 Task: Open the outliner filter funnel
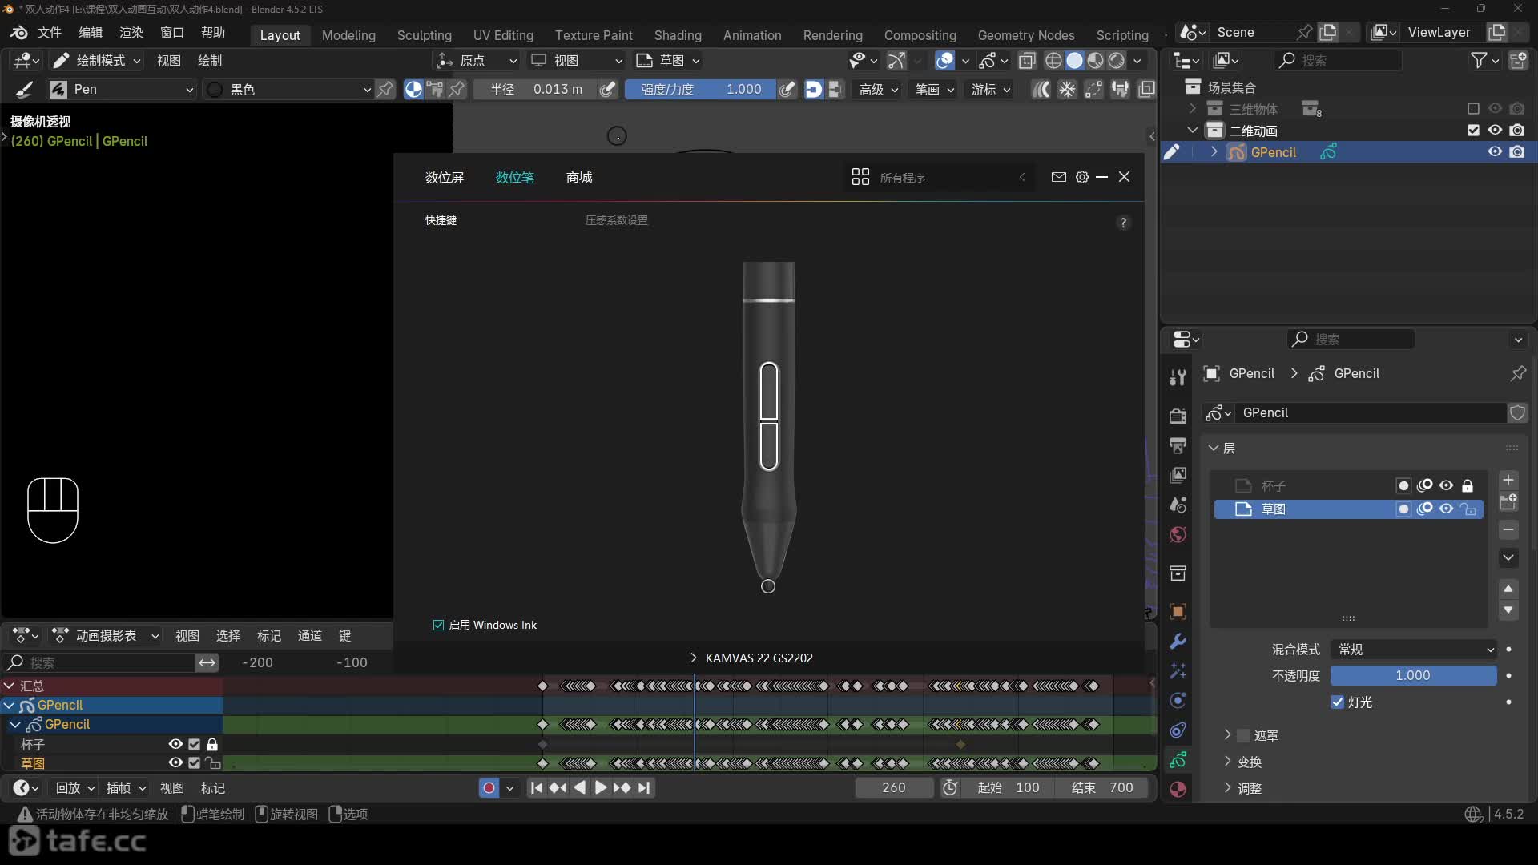1479,61
